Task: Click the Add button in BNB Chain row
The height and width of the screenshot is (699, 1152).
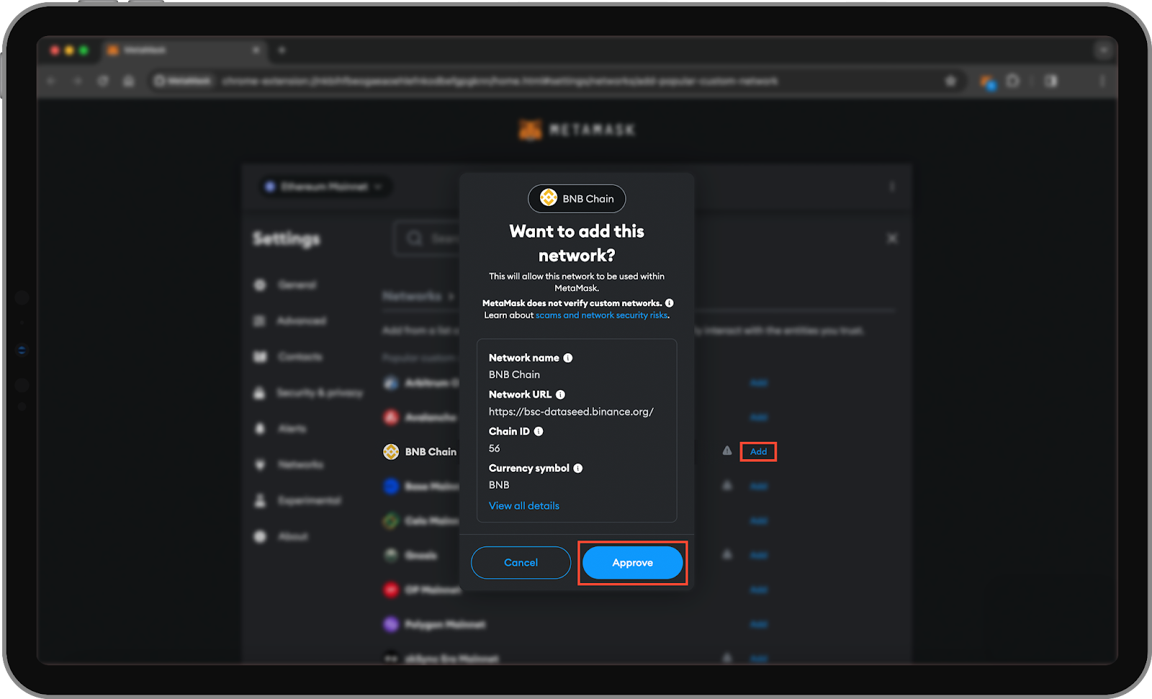Action: (758, 452)
